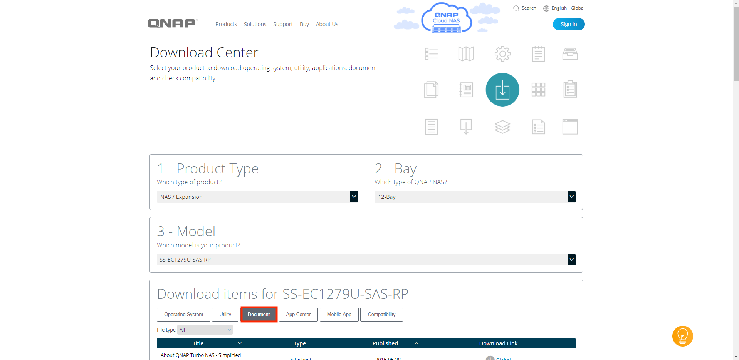Screen dimensions: 739x360
Task: Expand the 12-Bay selection dropdown
Action: (475, 197)
